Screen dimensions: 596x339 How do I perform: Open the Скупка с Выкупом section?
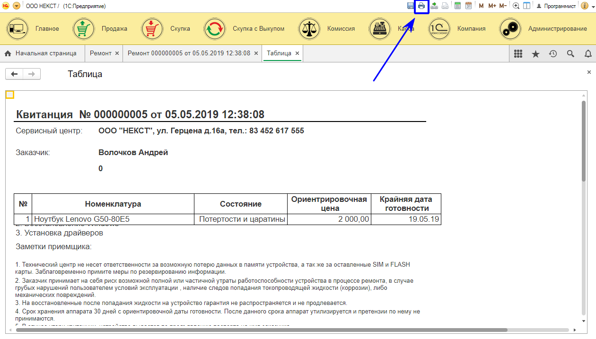[259, 29]
